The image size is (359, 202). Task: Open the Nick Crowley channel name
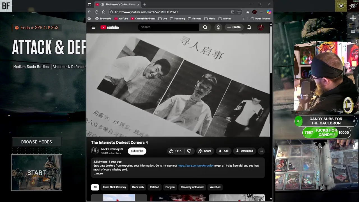[110, 149]
